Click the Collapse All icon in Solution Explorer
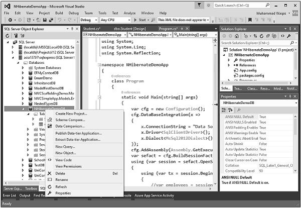 268,36
